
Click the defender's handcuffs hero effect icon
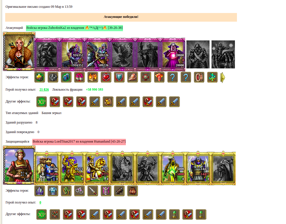tap(79, 191)
